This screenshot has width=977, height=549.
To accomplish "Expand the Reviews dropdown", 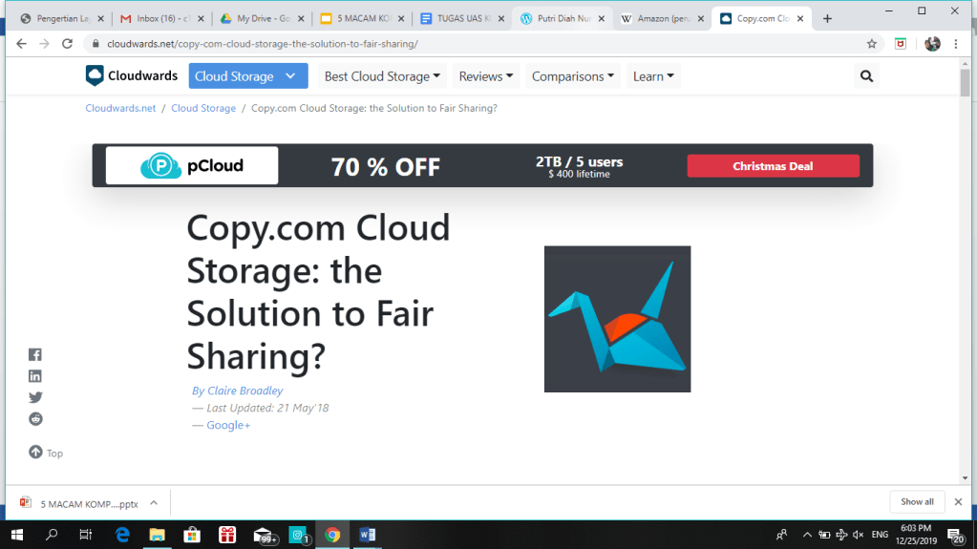I will [486, 76].
